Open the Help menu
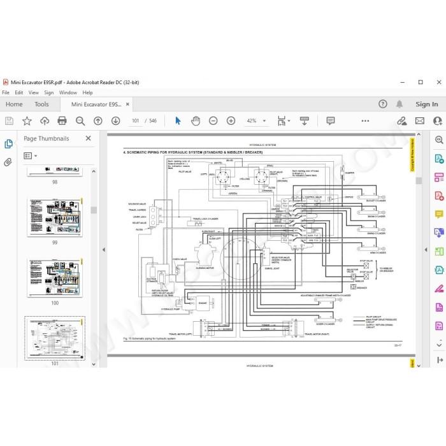 click(88, 93)
